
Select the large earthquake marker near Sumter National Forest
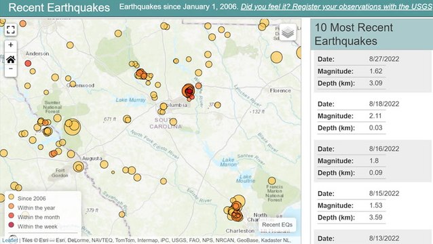72,127
